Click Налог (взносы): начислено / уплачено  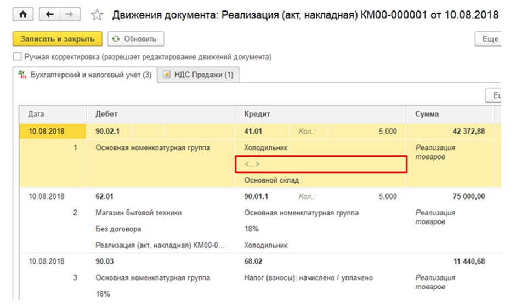coord(308,278)
